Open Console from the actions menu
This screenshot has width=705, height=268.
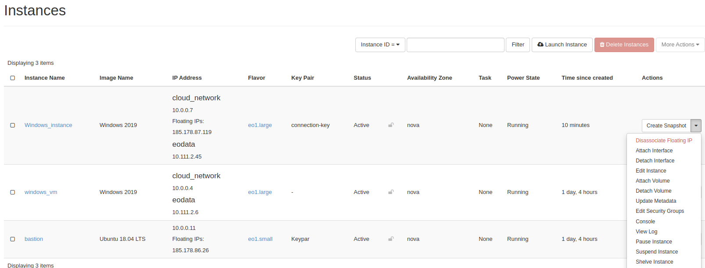[645, 222]
